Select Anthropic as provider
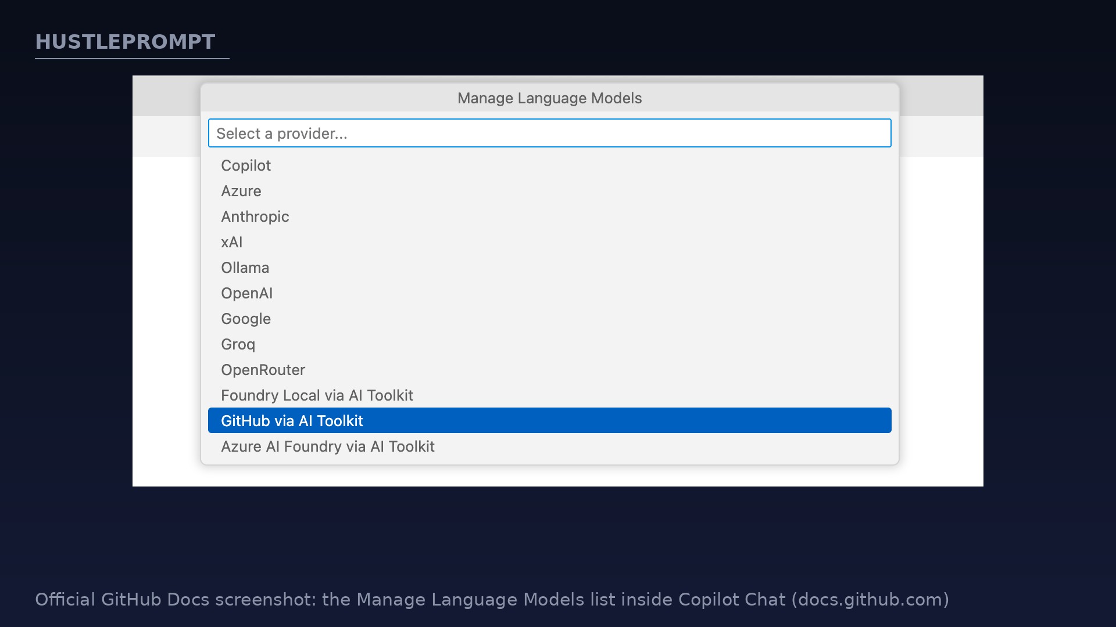This screenshot has height=627, width=1116. 549,217
